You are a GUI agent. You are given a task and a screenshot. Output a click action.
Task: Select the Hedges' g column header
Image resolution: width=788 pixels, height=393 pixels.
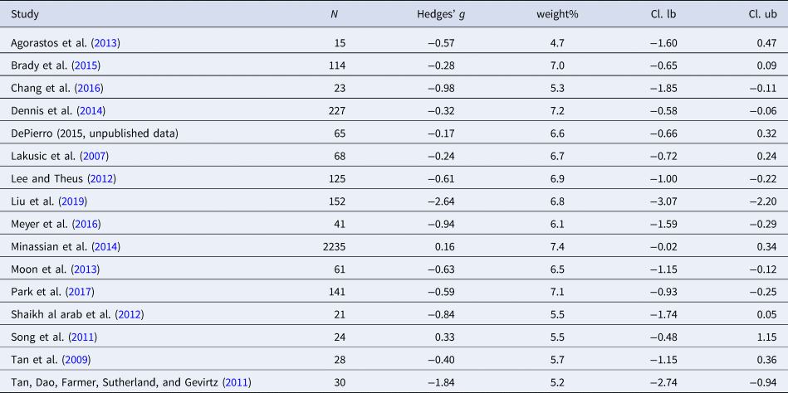(x=440, y=14)
